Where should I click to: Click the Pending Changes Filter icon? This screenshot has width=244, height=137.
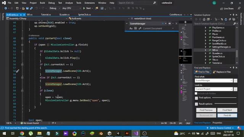click(x=216, y=19)
